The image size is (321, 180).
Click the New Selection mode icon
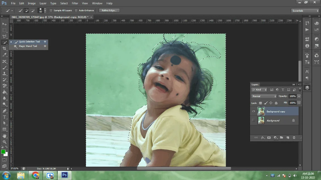pos(20,11)
